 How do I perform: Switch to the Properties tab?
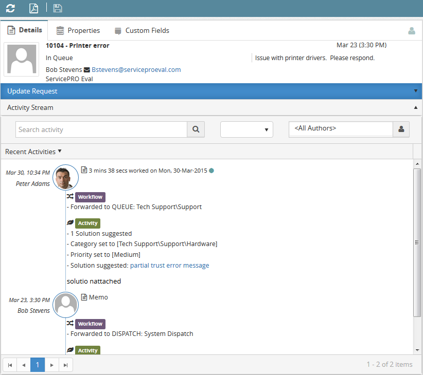click(x=78, y=31)
